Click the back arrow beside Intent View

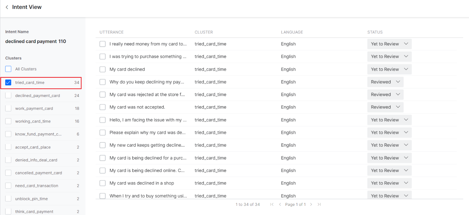[7, 7]
